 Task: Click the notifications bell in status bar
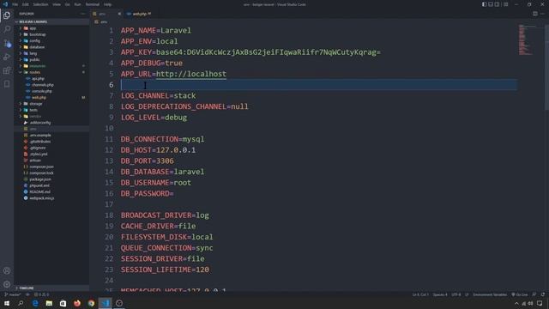click(x=543, y=294)
